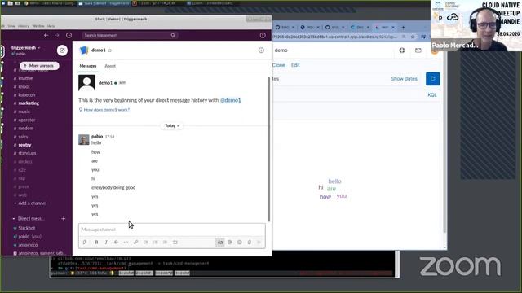Switch to the About tab

coord(110,66)
